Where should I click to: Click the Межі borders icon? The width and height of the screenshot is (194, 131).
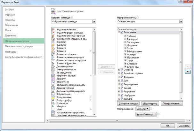(53, 109)
